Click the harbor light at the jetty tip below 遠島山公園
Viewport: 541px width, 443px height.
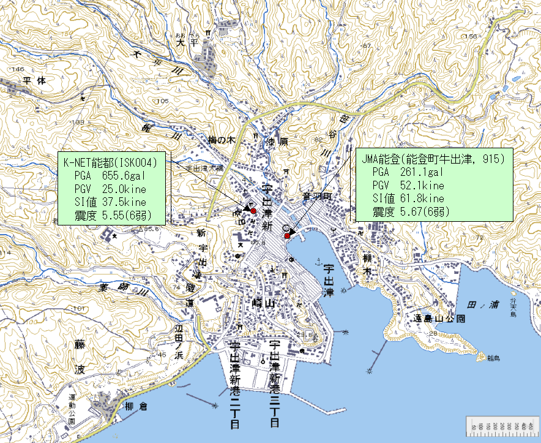370,372
